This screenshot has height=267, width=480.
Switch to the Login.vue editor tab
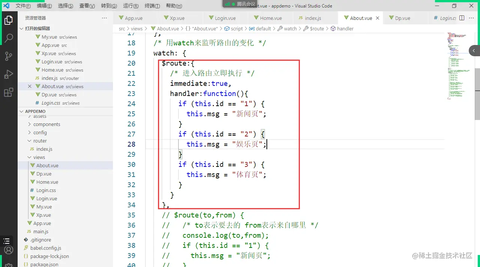[225, 18]
